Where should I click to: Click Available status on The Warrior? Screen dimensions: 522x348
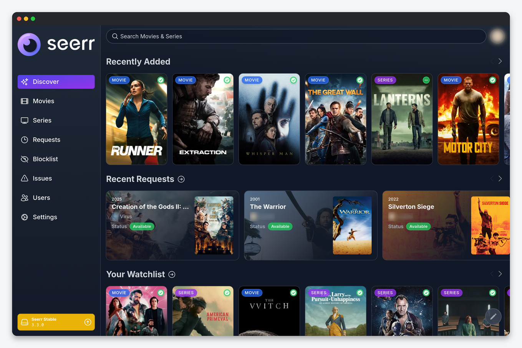coord(280,226)
